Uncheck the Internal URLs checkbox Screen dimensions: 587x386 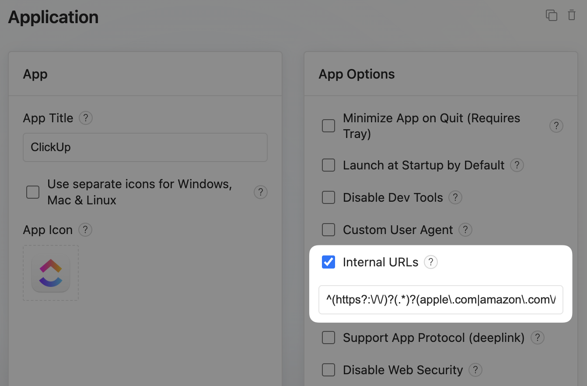pos(328,262)
